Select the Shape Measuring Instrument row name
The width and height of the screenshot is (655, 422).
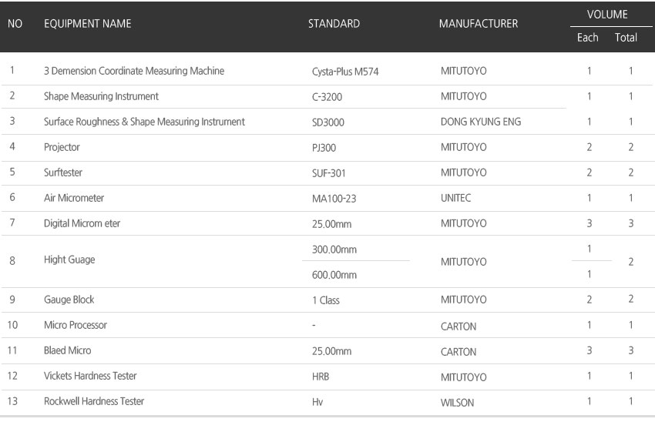coord(101,96)
